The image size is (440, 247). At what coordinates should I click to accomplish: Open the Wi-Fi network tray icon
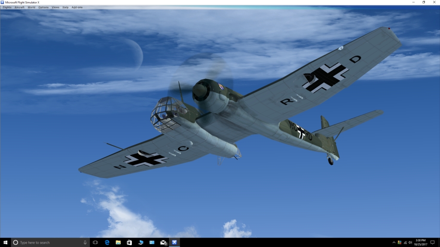[x=405, y=243]
